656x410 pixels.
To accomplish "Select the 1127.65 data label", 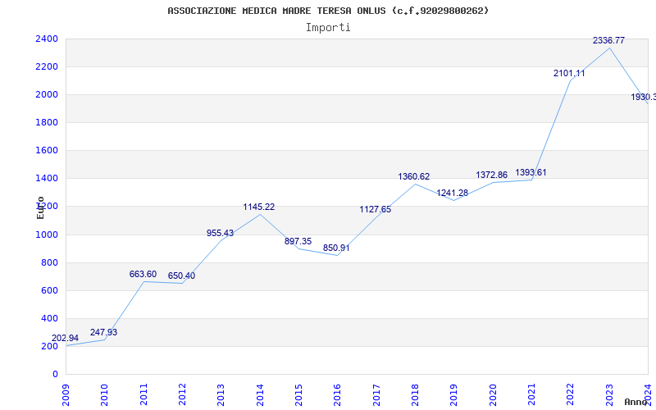I will click(376, 209).
